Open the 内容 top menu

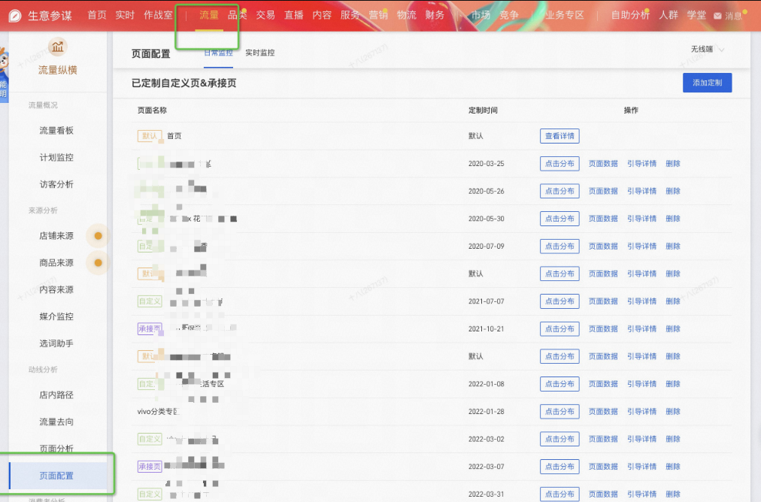322,15
